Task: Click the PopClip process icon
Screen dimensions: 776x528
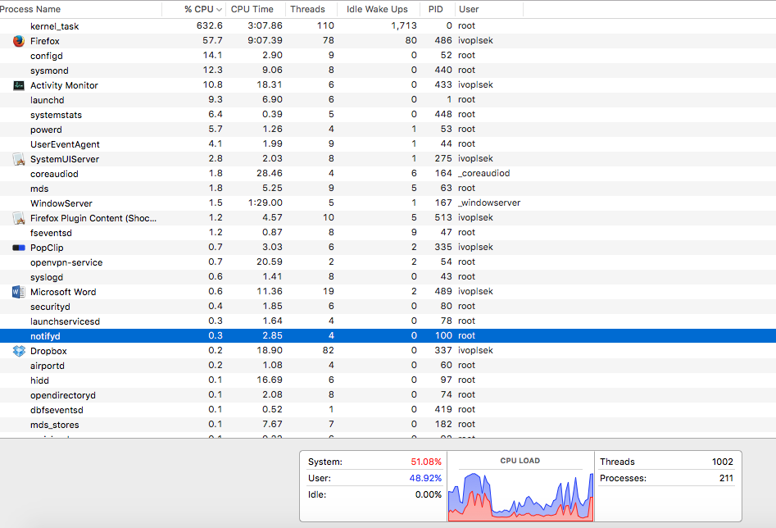Action: 19,248
